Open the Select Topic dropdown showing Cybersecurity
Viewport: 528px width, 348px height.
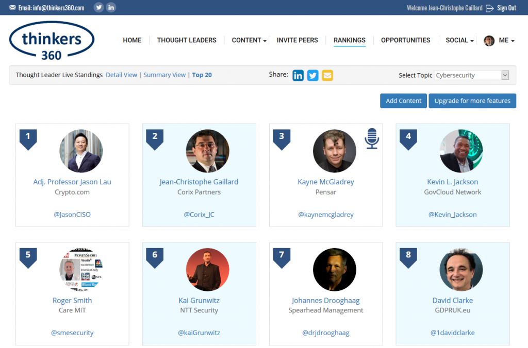pos(471,75)
